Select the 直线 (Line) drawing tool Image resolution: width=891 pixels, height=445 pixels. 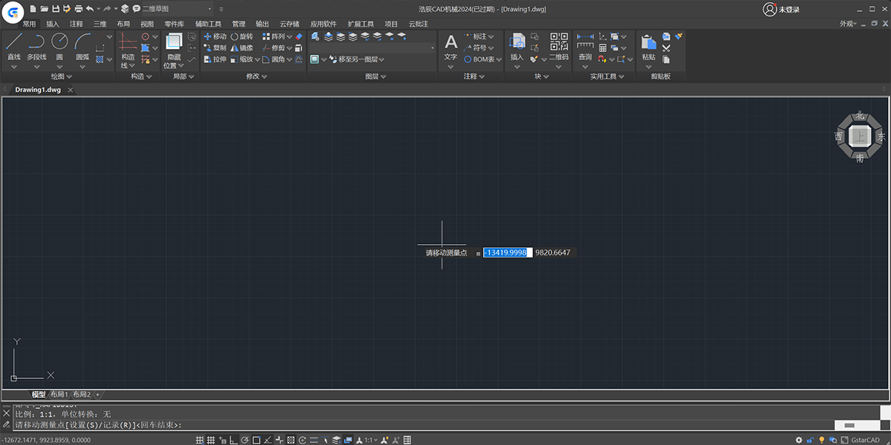click(x=14, y=42)
